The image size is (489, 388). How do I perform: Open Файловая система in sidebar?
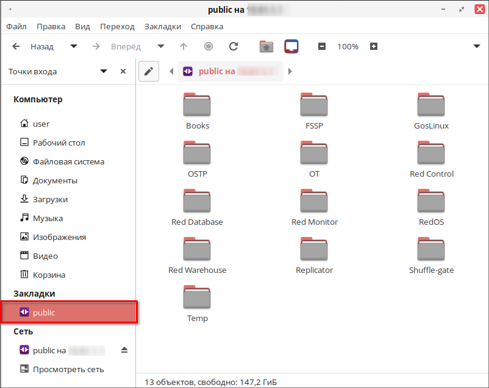[x=68, y=162]
